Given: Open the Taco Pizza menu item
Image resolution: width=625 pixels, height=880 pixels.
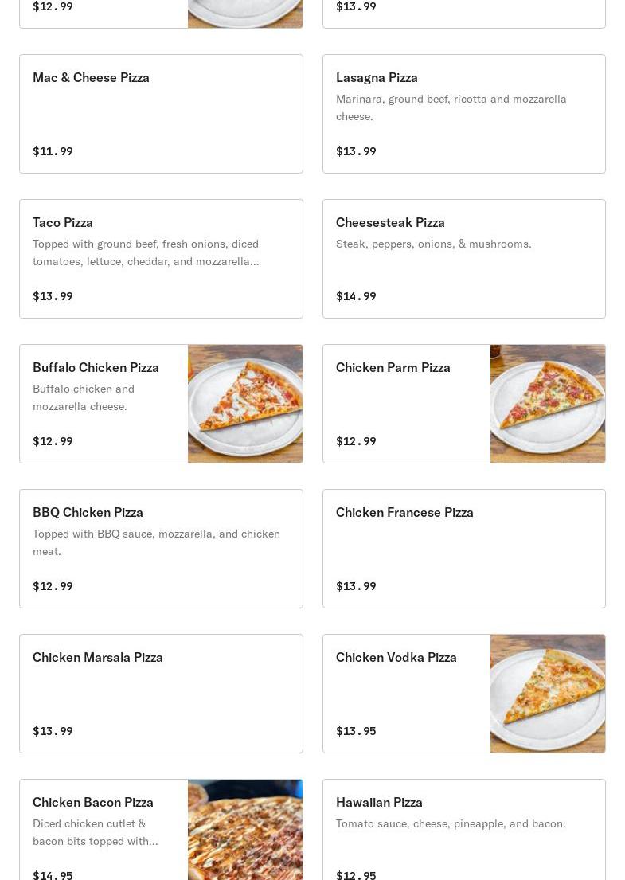Looking at the screenshot, I should 161,259.
